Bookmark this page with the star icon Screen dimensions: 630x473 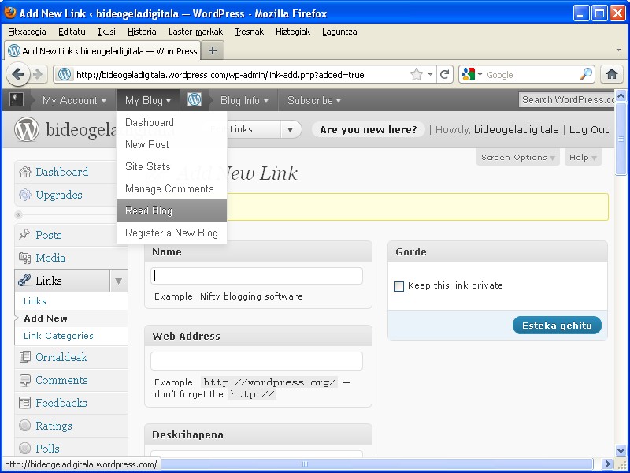click(417, 74)
